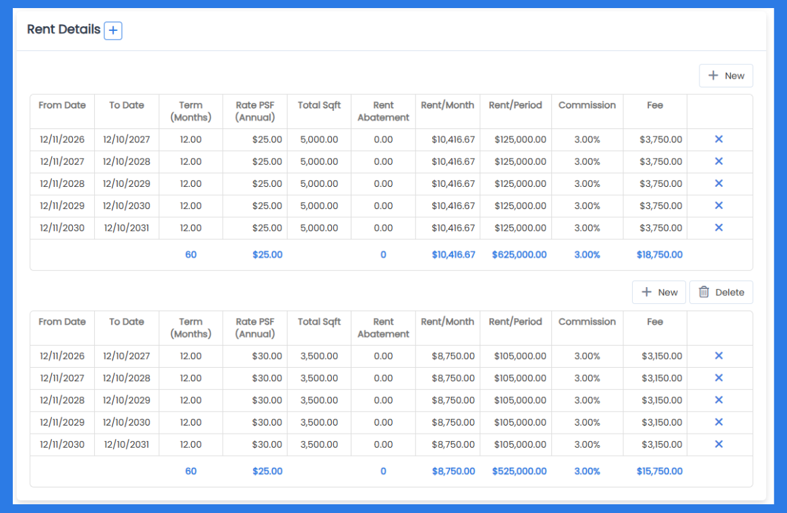Click 3.00% commission total in the second table
Screen dimensions: 787x513
[587, 471]
